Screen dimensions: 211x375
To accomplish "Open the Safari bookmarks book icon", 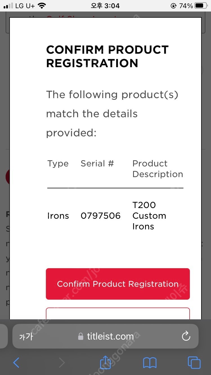I will click(150, 363).
